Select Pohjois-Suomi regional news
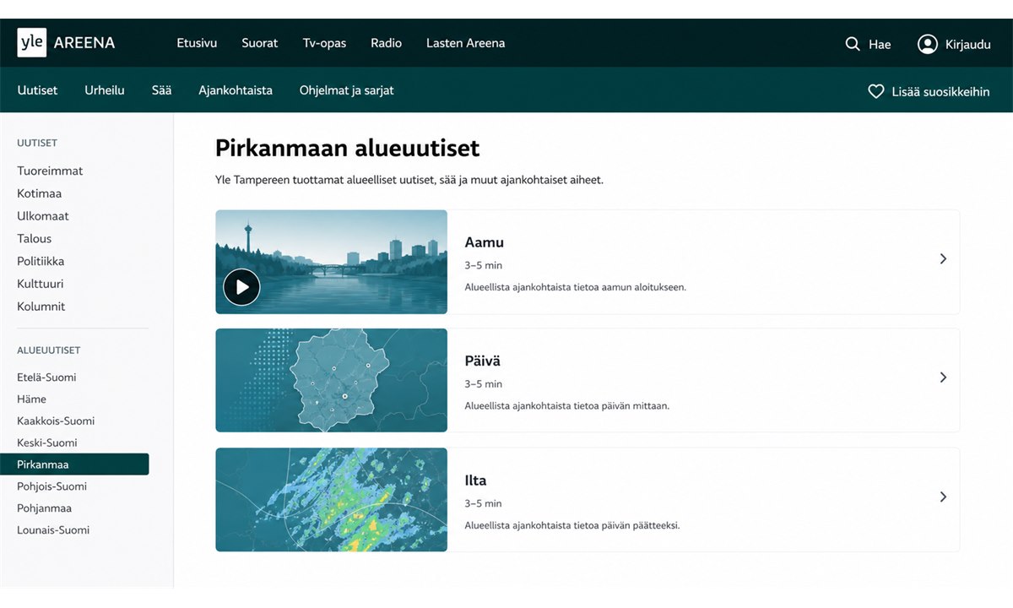The height and width of the screenshot is (608, 1013). pyautogui.click(x=51, y=486)
